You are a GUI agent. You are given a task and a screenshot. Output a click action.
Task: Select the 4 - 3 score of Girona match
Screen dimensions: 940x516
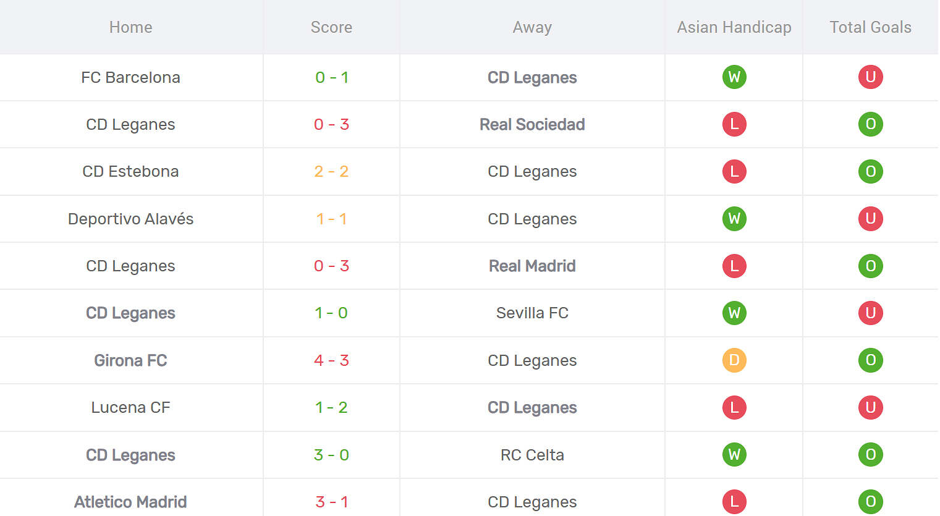pyautogui.click(x=331, y=360)
